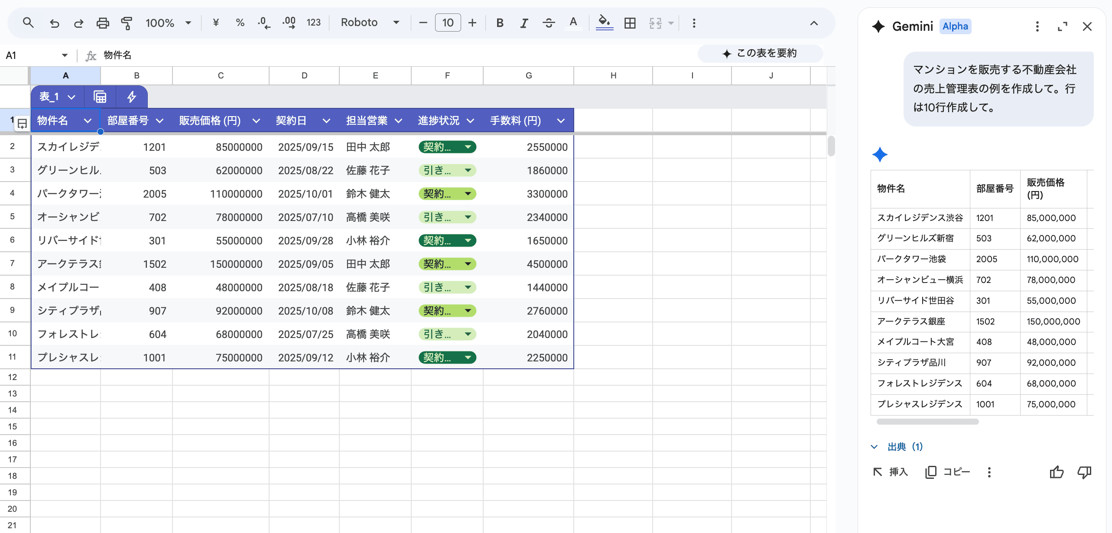The width and height of the screenshot is (1112, 533).
Task: Click the paint format roller icon
Action: click(127, 23)
